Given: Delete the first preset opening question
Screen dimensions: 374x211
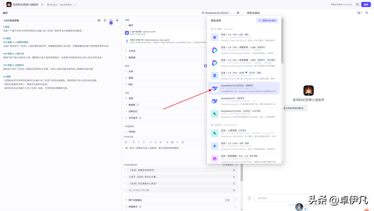Looking at the screenshot, I should pos(234,170).
